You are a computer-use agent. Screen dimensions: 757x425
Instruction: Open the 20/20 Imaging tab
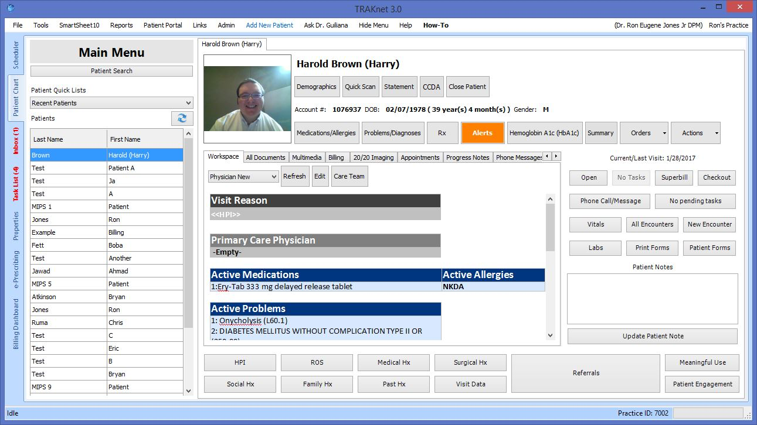[374, 157]
